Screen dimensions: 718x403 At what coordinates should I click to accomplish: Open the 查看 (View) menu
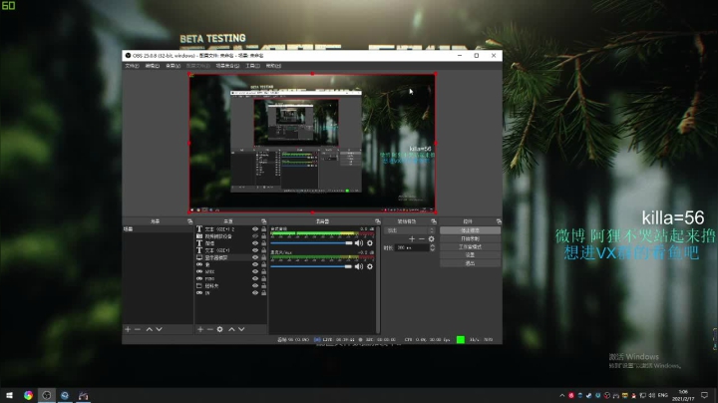click(173, 66)
